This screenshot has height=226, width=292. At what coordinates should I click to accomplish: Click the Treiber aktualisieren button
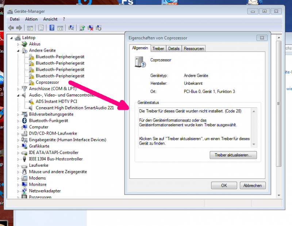(233, 155)
